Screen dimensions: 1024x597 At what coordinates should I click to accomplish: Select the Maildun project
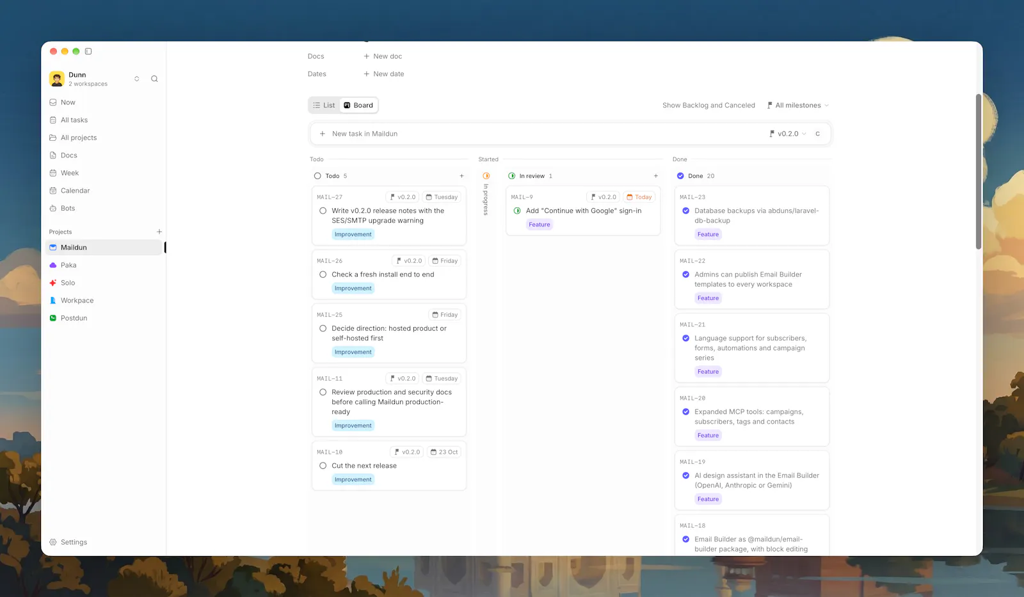pos(104,248)
